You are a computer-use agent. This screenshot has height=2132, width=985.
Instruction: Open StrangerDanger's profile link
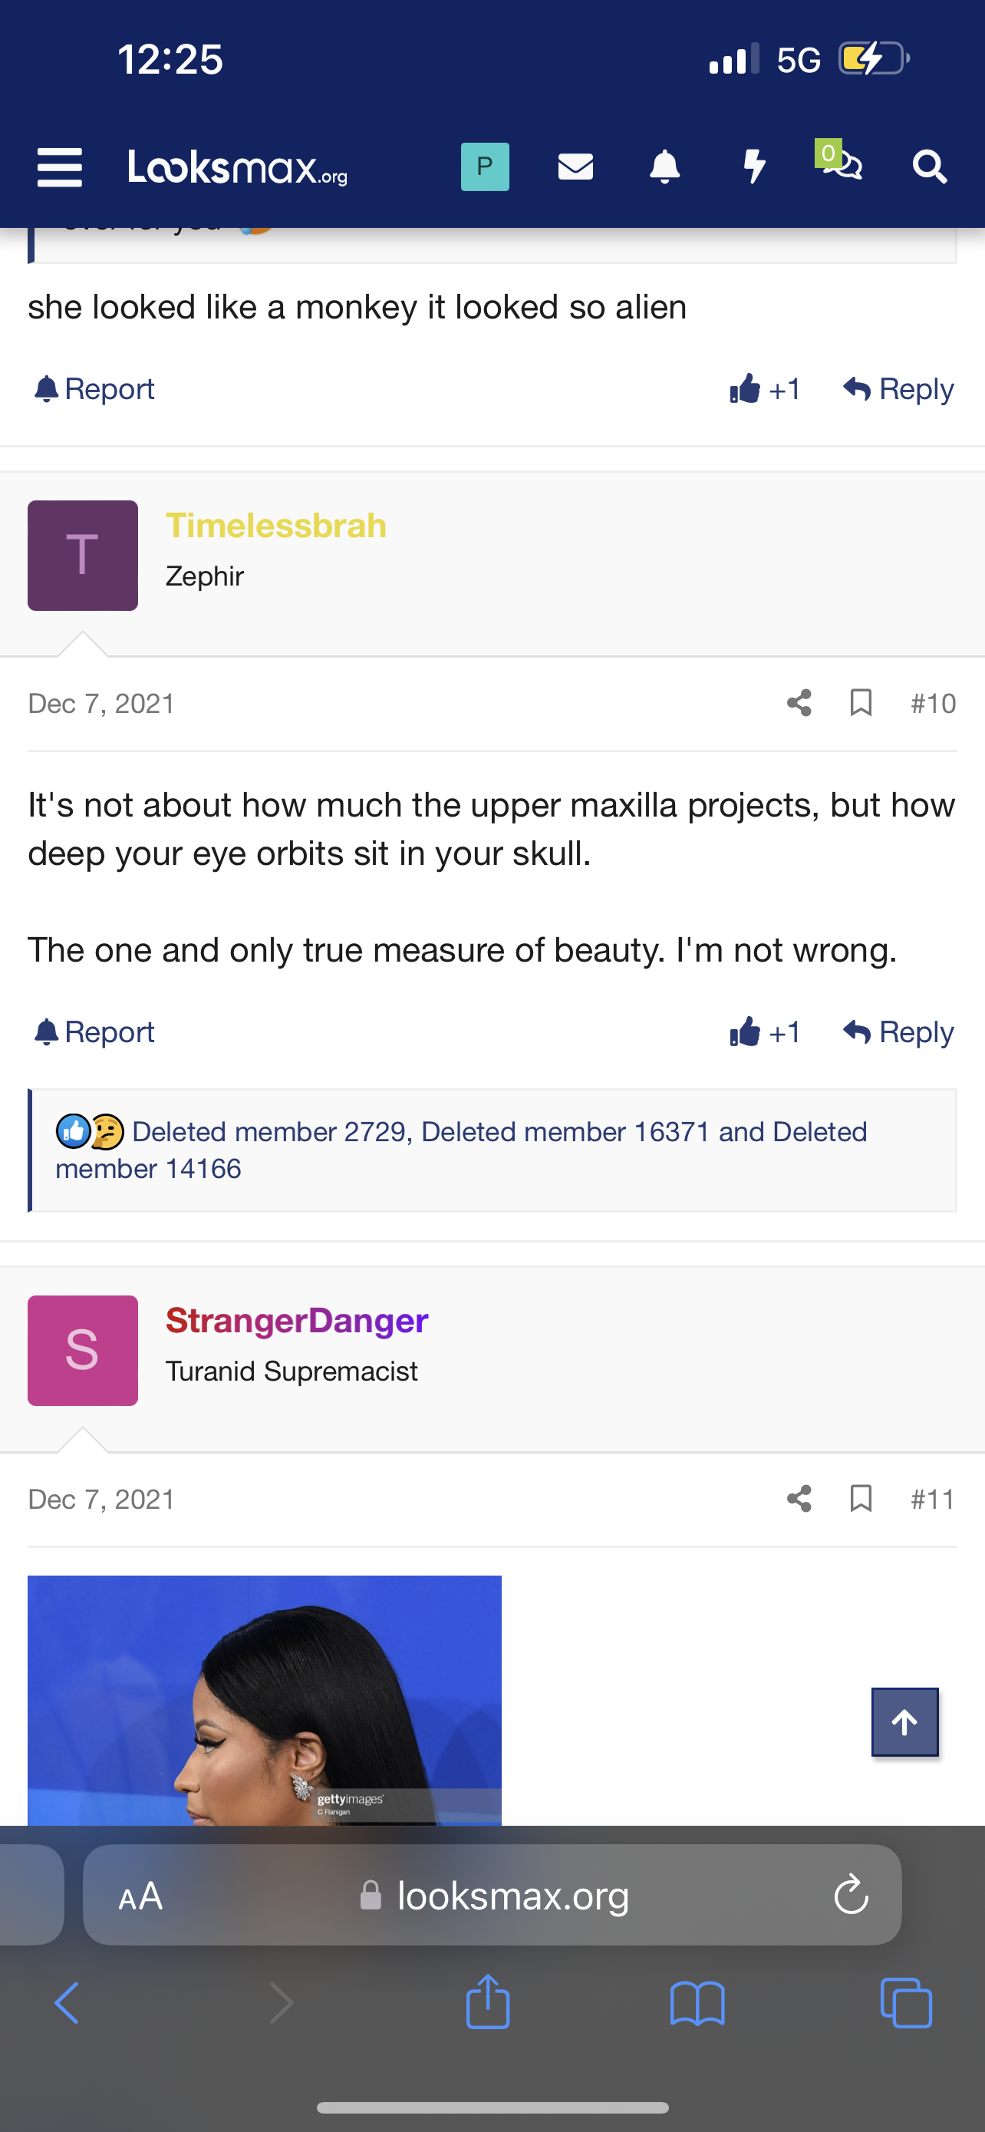[297, 1321]
